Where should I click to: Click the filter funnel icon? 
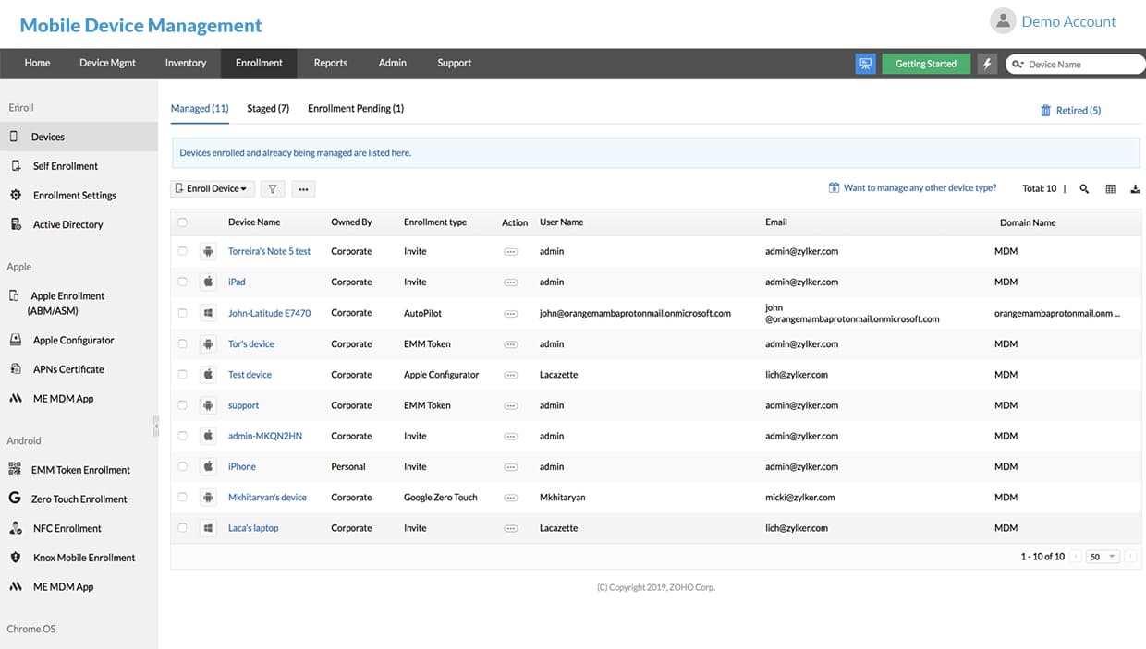click(273, 188)
